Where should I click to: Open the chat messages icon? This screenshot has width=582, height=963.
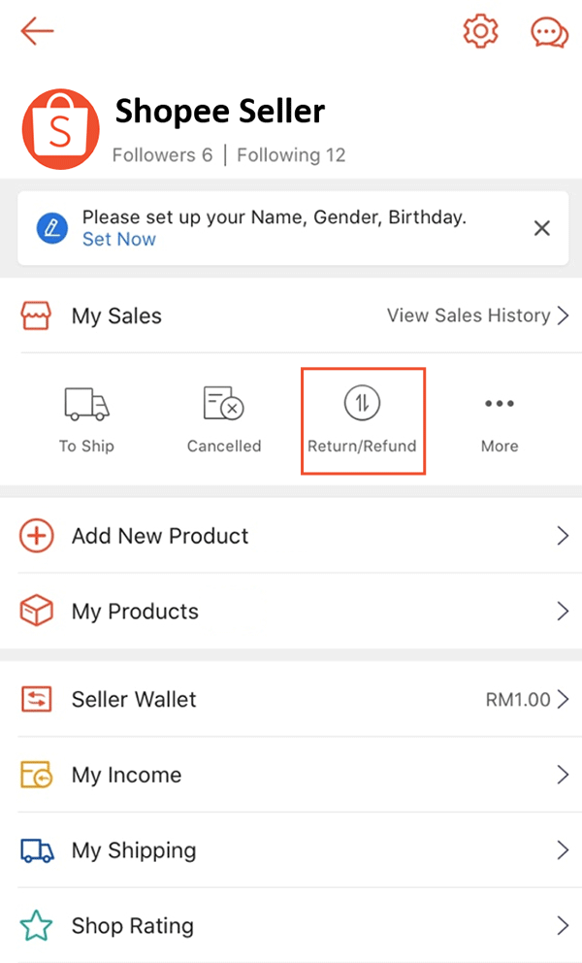click(549, 32)
